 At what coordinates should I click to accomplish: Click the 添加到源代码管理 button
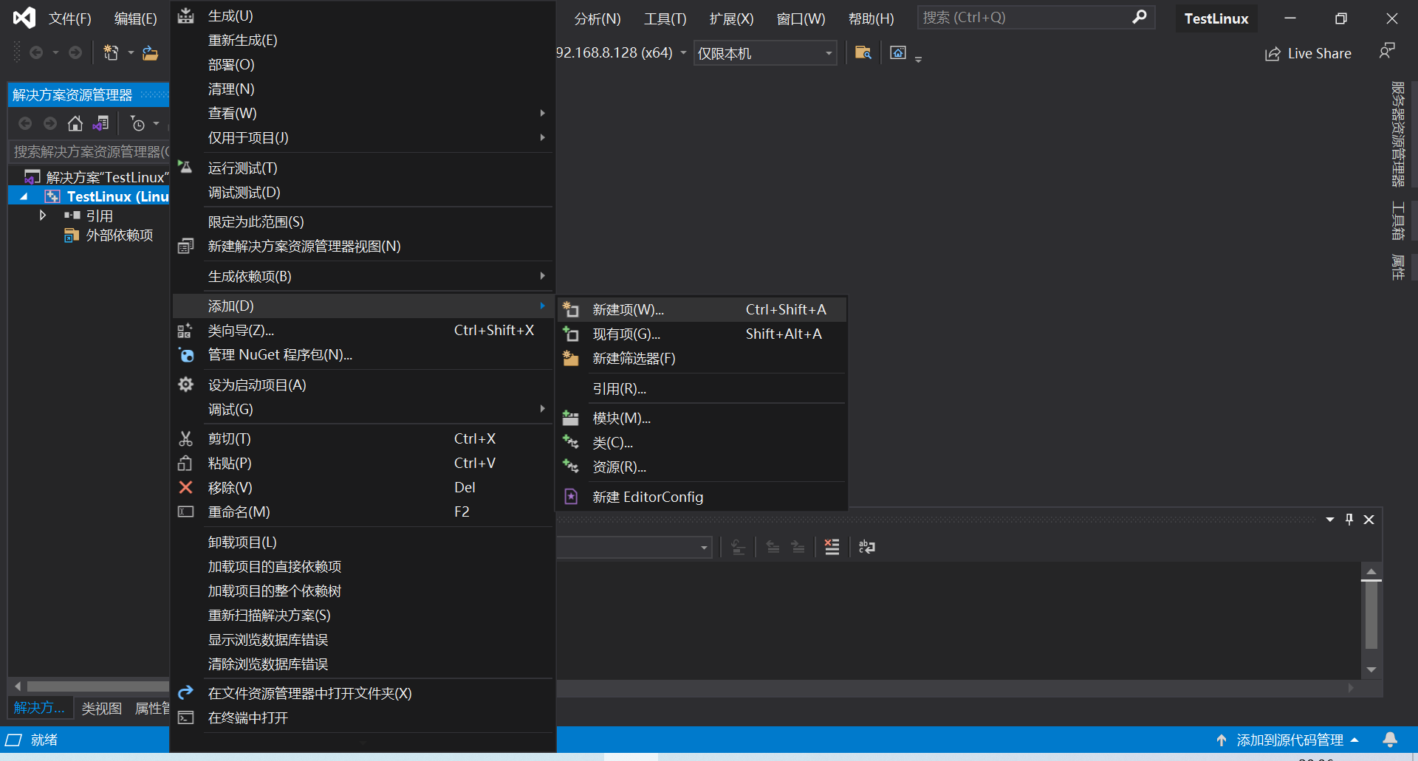pos(1289,740)
